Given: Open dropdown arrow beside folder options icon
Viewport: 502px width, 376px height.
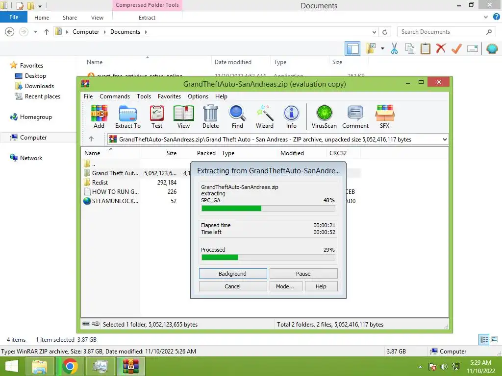Looking at the screenshot, I should (x=382, y=48).
